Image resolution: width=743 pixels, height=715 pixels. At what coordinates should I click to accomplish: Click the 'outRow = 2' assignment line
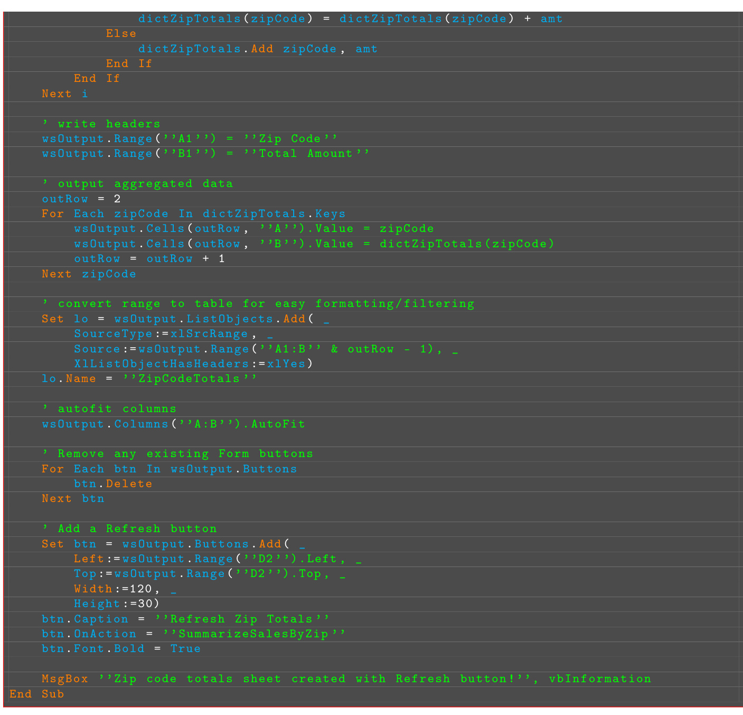click(x=81, y=199)
